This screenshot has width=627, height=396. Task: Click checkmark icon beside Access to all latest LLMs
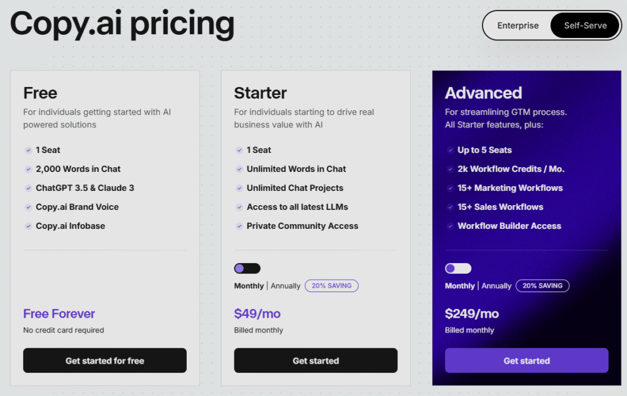(x=239, y=207)
